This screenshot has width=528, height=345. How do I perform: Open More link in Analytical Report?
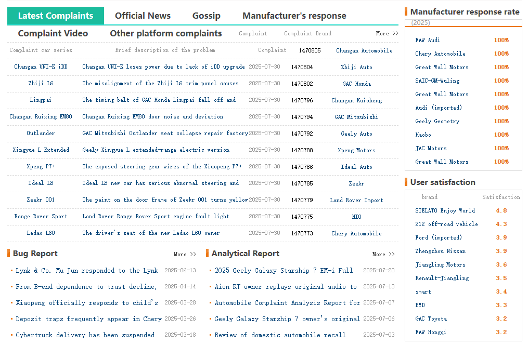383,254
